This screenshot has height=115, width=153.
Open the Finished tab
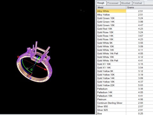tap(138, 3)
